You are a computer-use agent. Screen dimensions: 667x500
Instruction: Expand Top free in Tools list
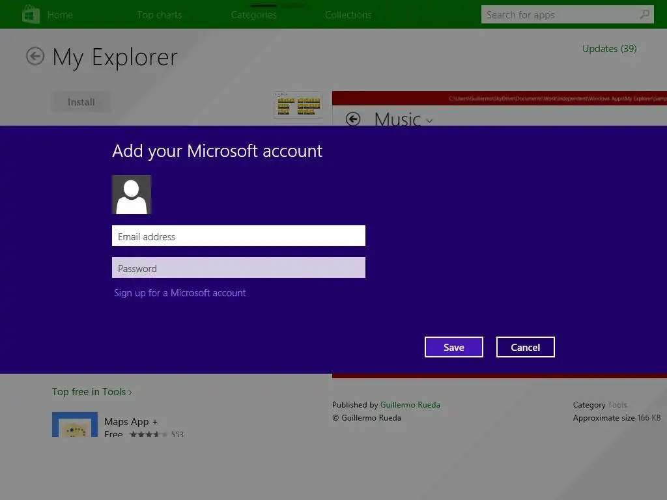tap(92, 392)
